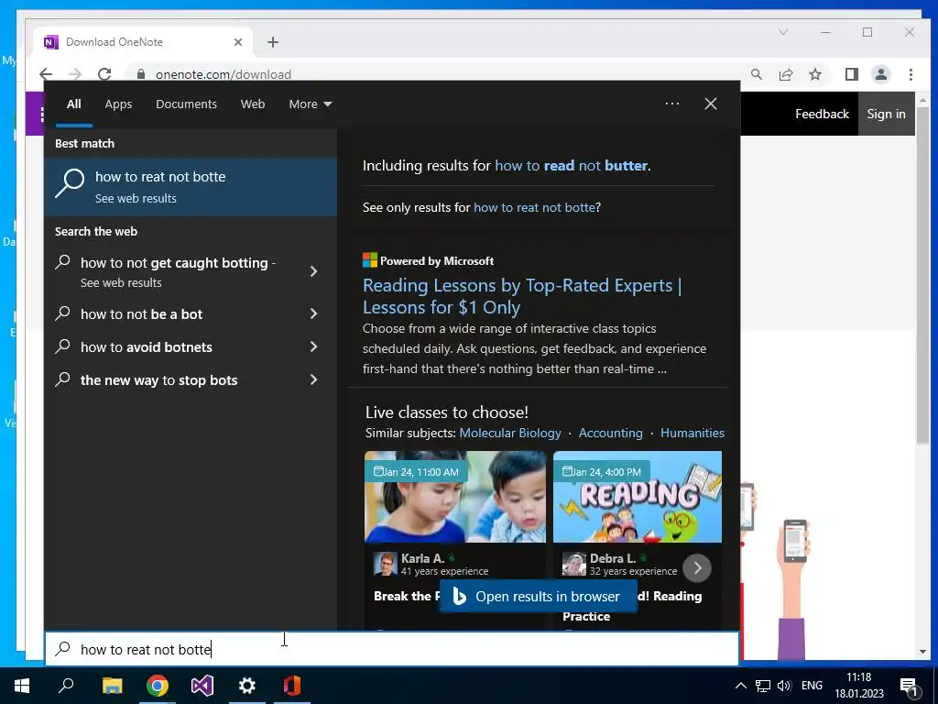Expand 'how to avoid botnets' arrow
Image resolution: width=938 pixels, height=704 pixels.
click(313, 346)
